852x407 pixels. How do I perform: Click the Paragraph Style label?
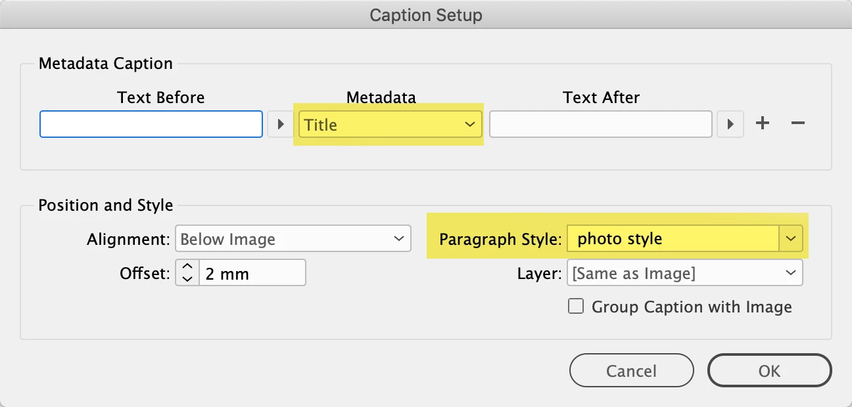point(500,239)
